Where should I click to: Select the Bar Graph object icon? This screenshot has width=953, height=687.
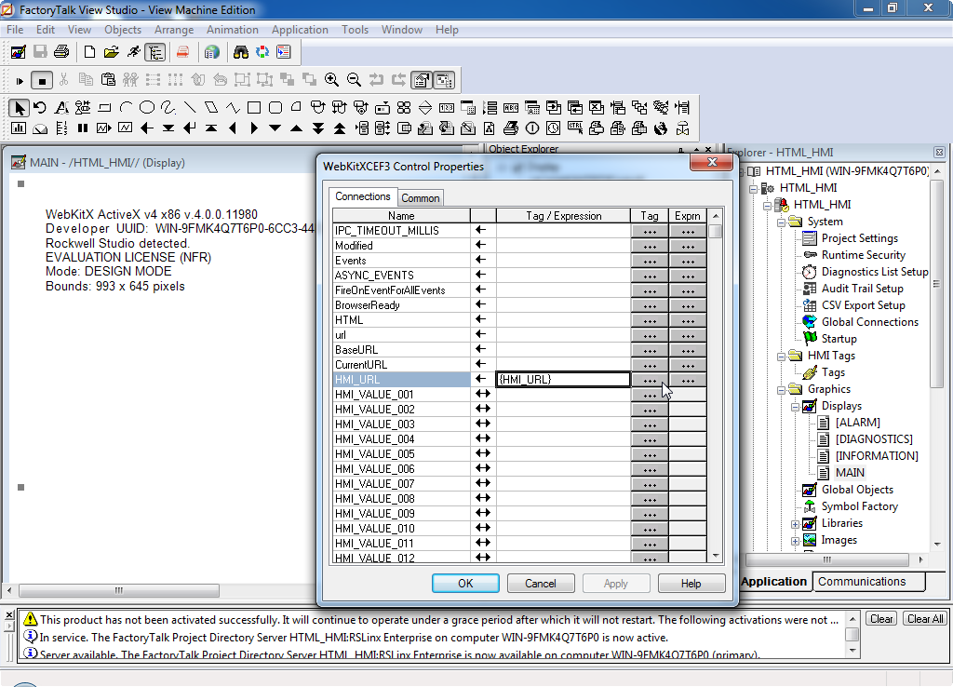(x=19, y=128)
